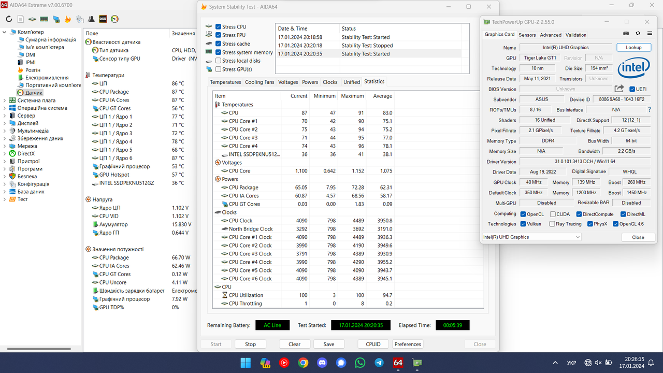663x373 pixels.
Task: Expand the Сервер tree node
Action: [x=5, y=116]
